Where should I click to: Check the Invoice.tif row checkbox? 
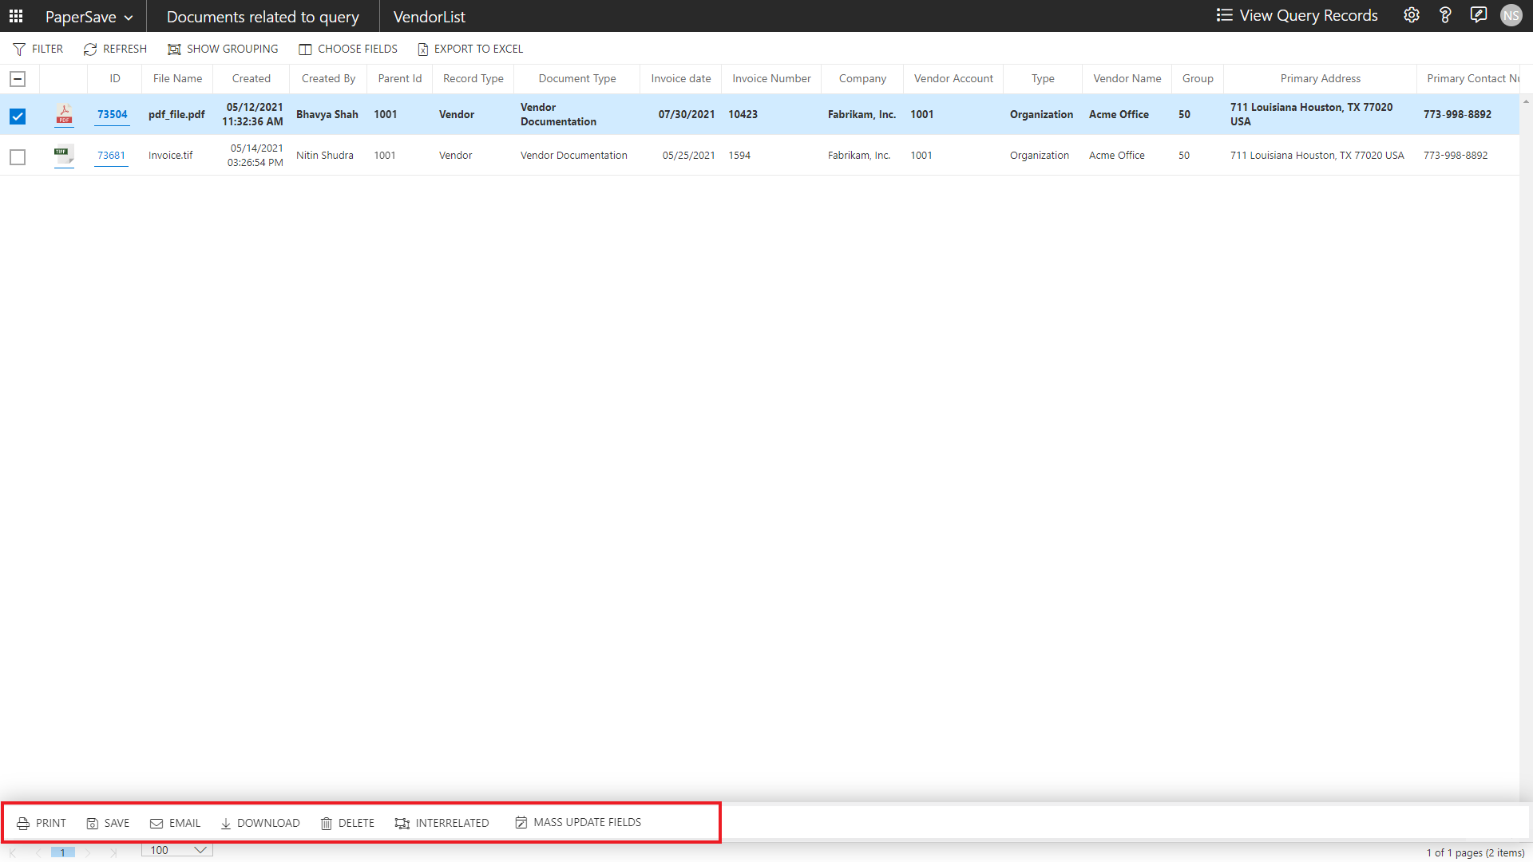18,157
